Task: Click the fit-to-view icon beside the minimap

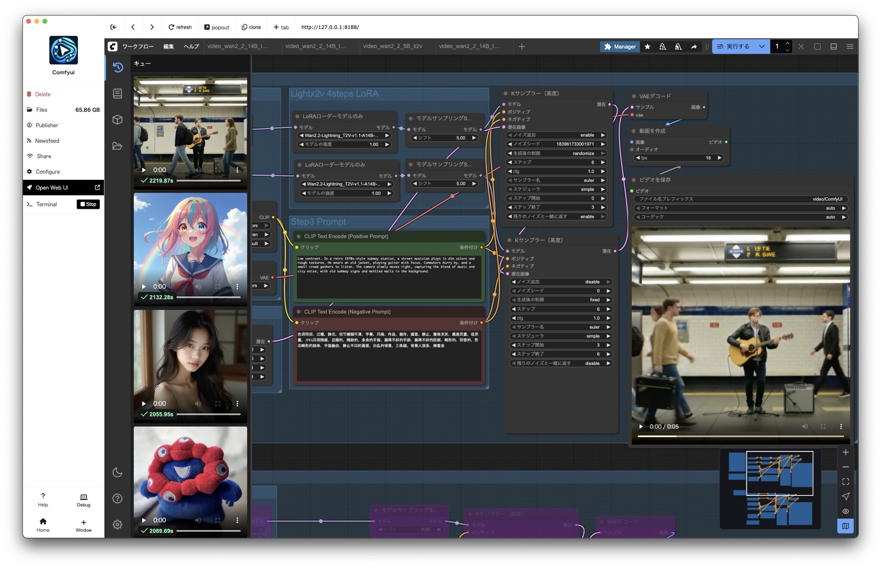Action: (x=845, y=481)
